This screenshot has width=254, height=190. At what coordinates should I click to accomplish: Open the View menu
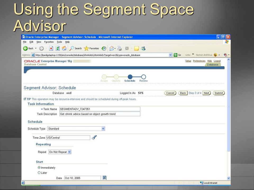pos(39,42)
